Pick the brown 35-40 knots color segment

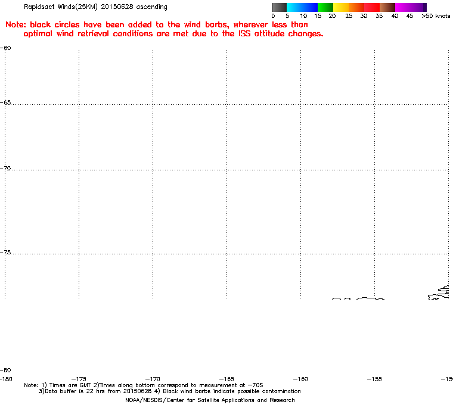pos(387,7)
